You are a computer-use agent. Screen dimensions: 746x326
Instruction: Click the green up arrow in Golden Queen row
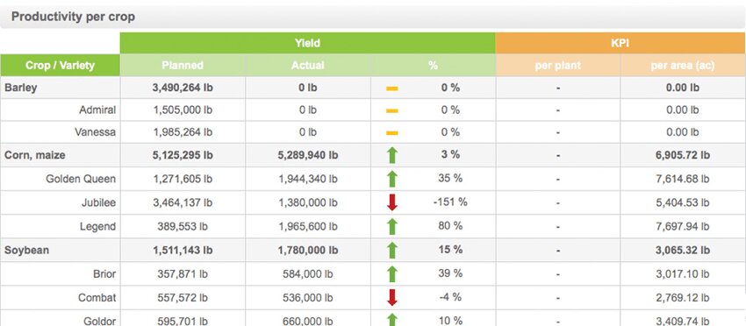click(x=392, y=179)
